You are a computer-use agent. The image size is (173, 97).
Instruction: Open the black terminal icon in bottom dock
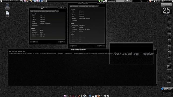click(68, 96)
